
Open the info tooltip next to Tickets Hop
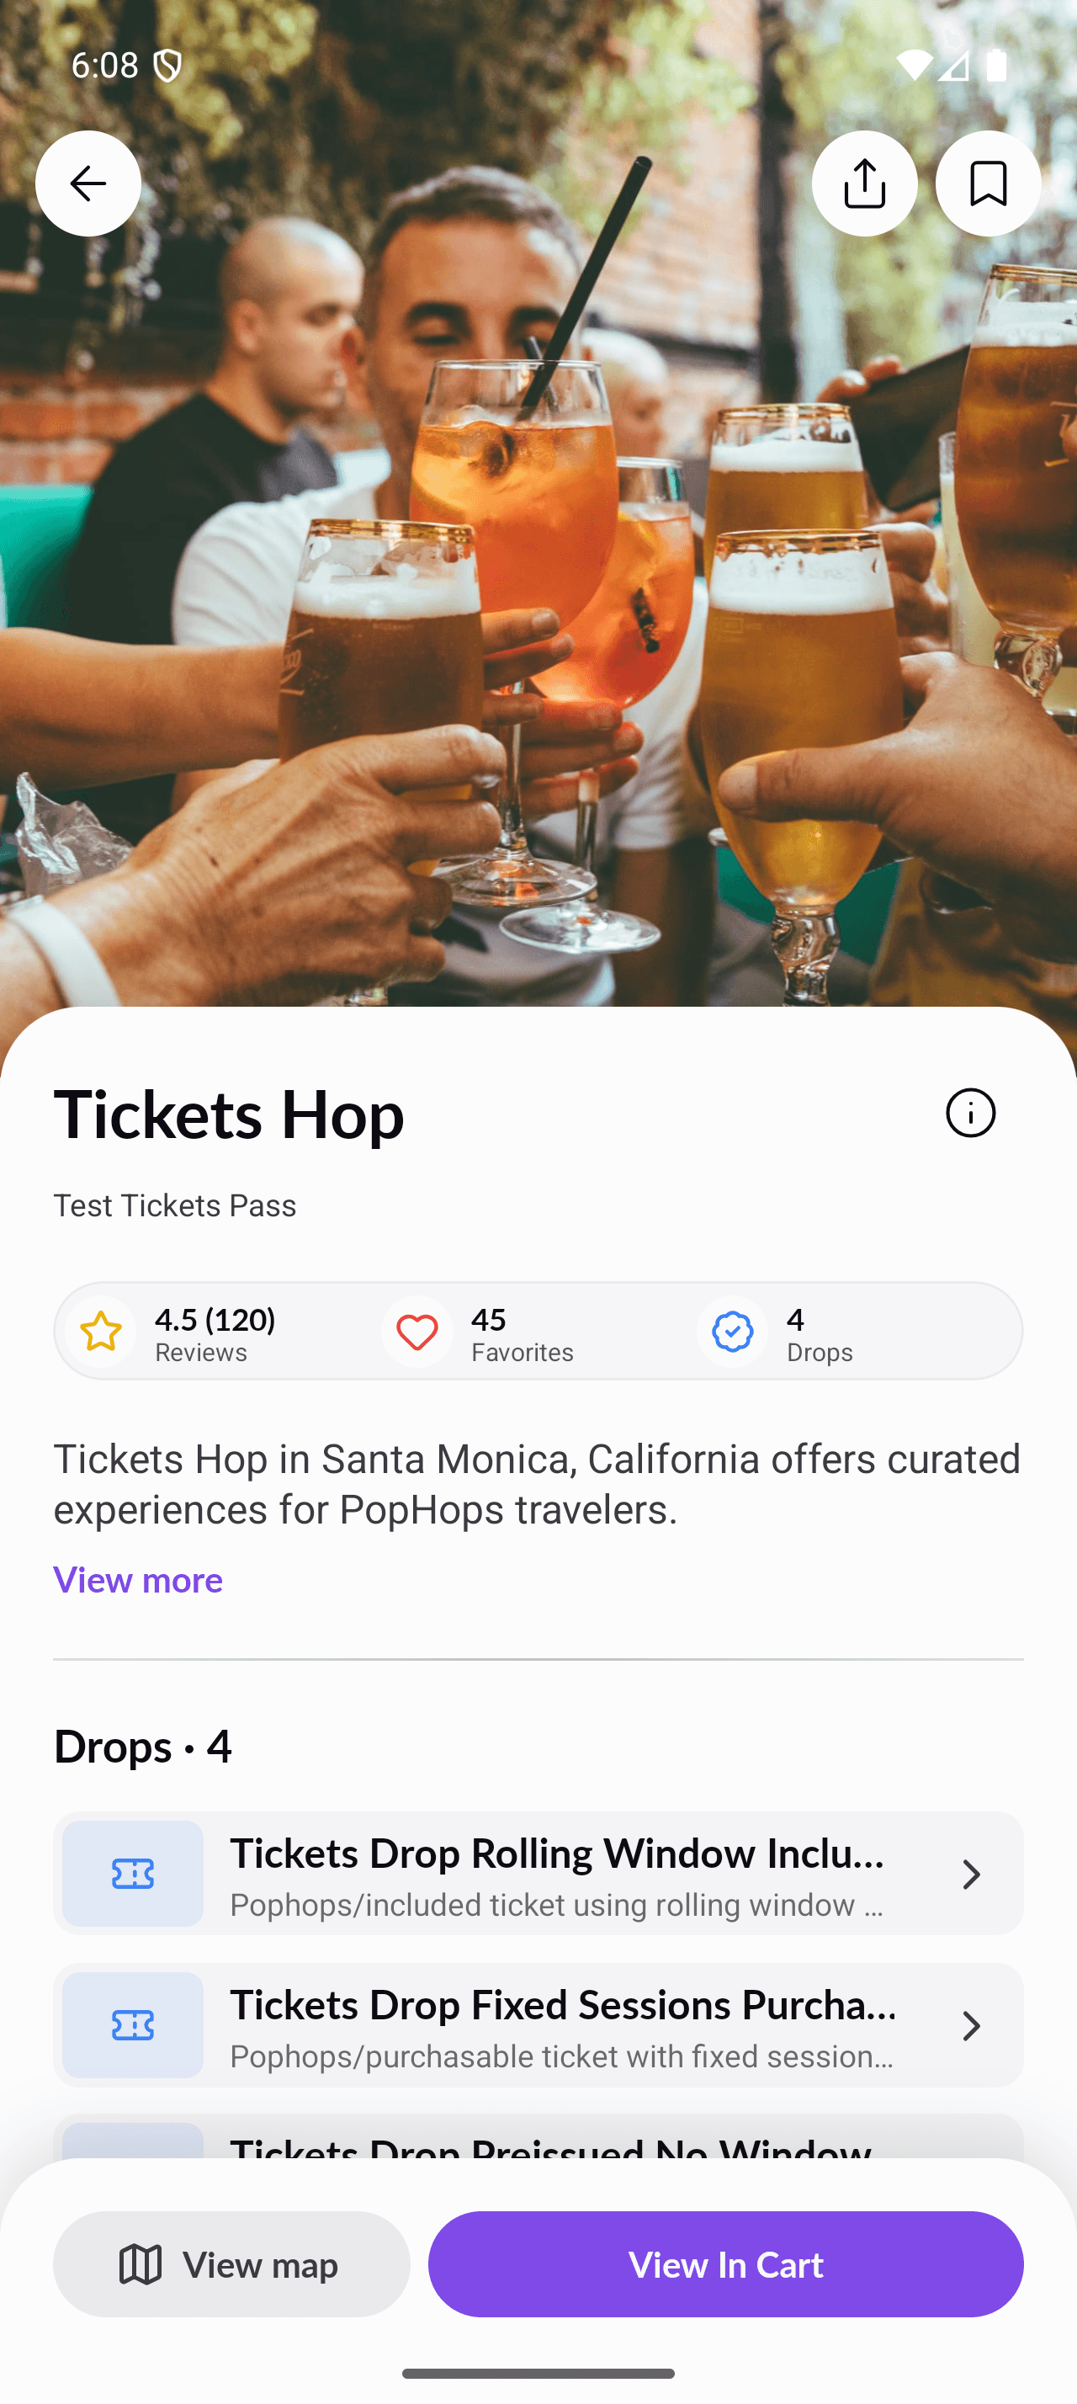coord(970,1113)
